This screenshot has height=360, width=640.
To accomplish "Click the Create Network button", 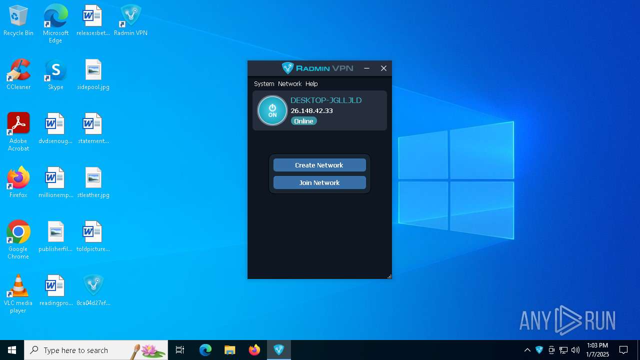I will coord(319,165).
